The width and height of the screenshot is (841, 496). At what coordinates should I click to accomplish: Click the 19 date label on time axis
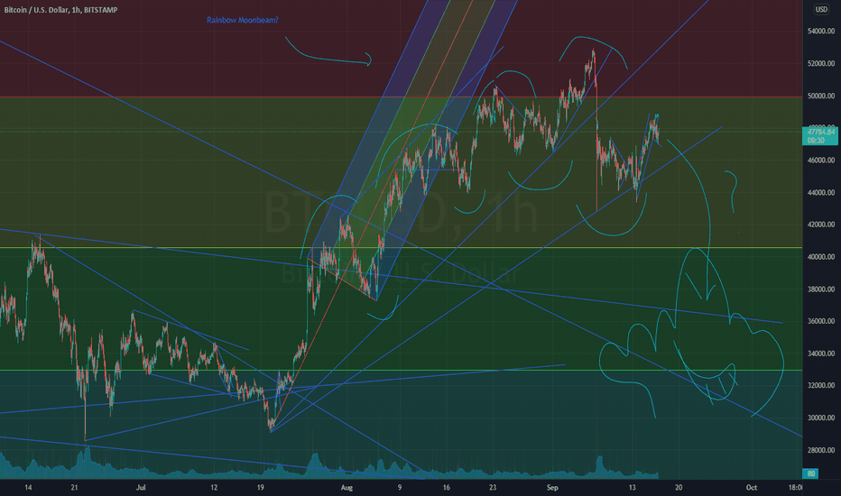pos(260,487)
